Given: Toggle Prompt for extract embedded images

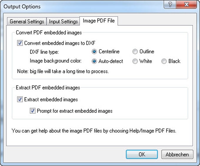Looking at the screenshot, I should point(33,111).
